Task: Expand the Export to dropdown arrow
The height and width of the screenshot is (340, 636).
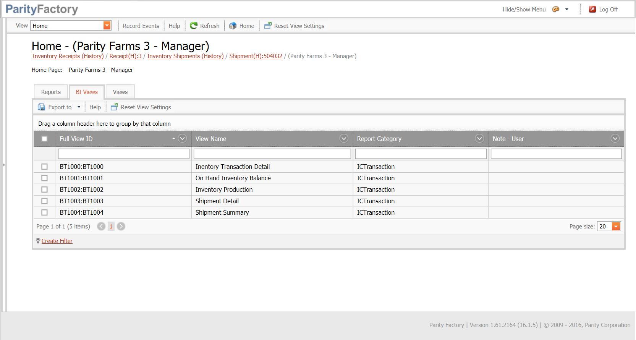Action: 79,107
